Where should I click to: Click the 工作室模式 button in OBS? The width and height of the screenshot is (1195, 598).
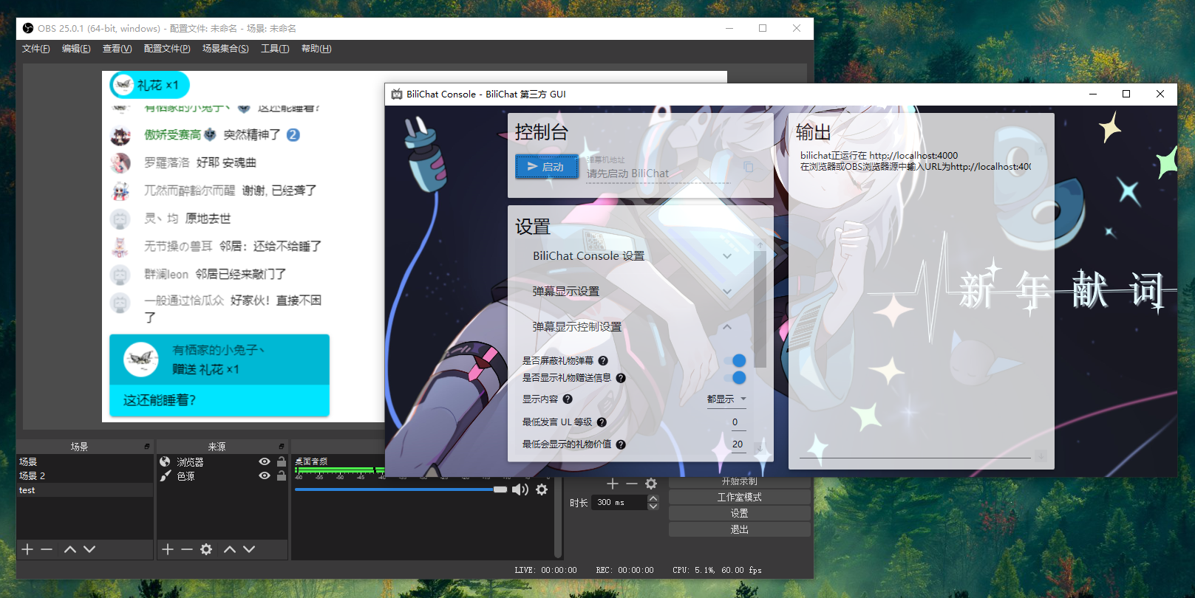pos(740,498)
